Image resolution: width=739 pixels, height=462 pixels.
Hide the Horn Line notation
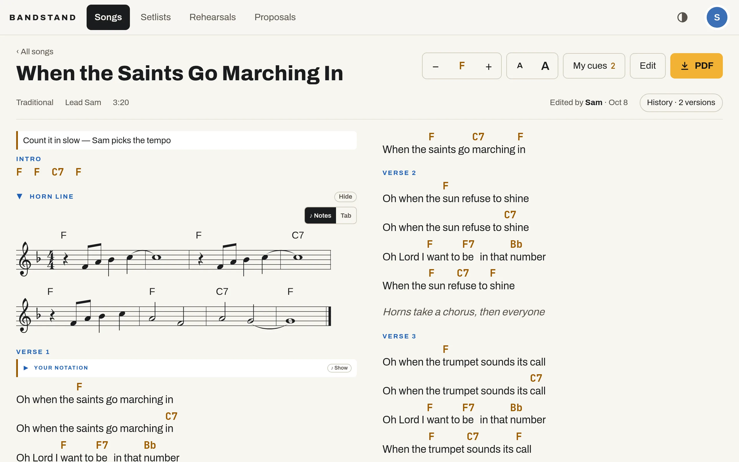345,196
